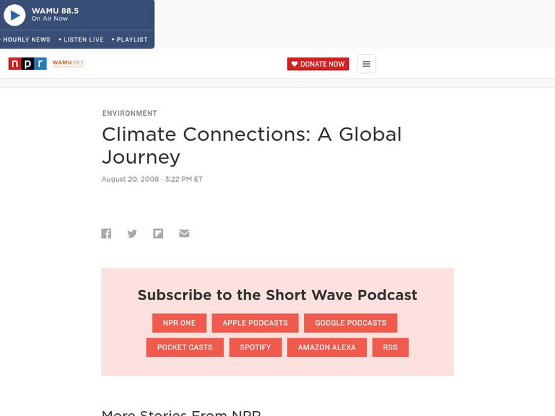Open the Flipboard share icon

[158, 234]
